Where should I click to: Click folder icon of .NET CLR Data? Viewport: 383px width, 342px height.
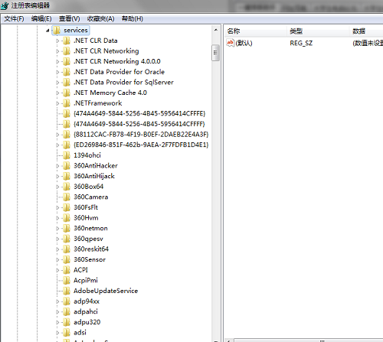67,41
